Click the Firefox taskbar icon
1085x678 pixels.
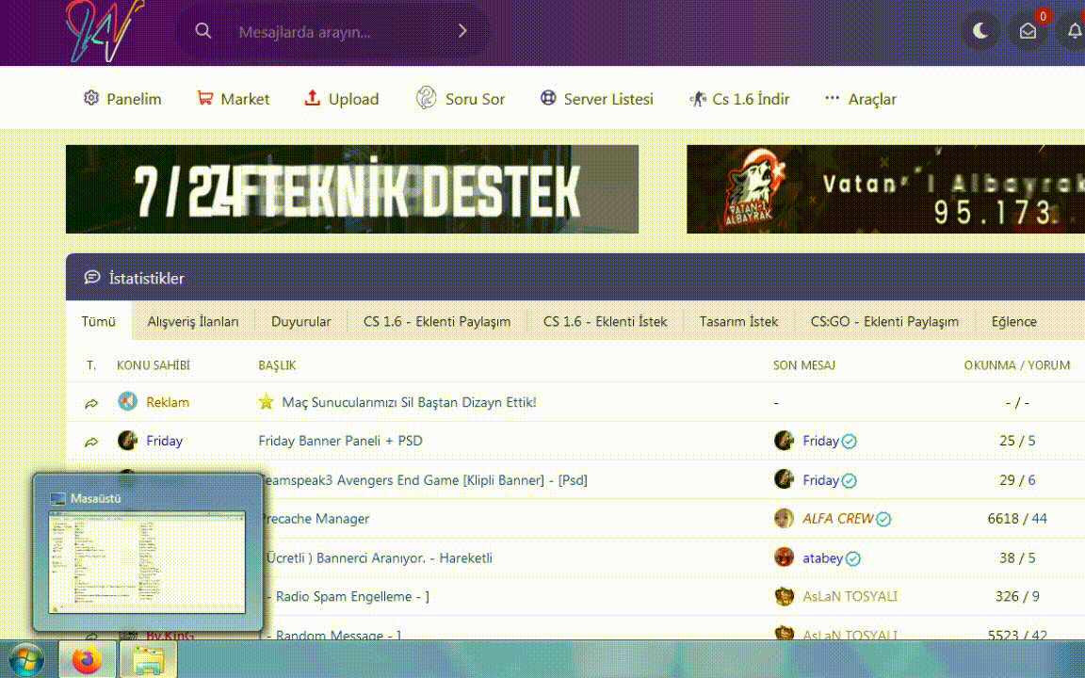(x=88, y=659)
